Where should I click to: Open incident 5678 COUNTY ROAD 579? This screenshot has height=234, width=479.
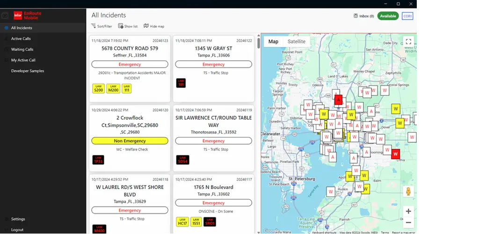[x=130, y=48]
